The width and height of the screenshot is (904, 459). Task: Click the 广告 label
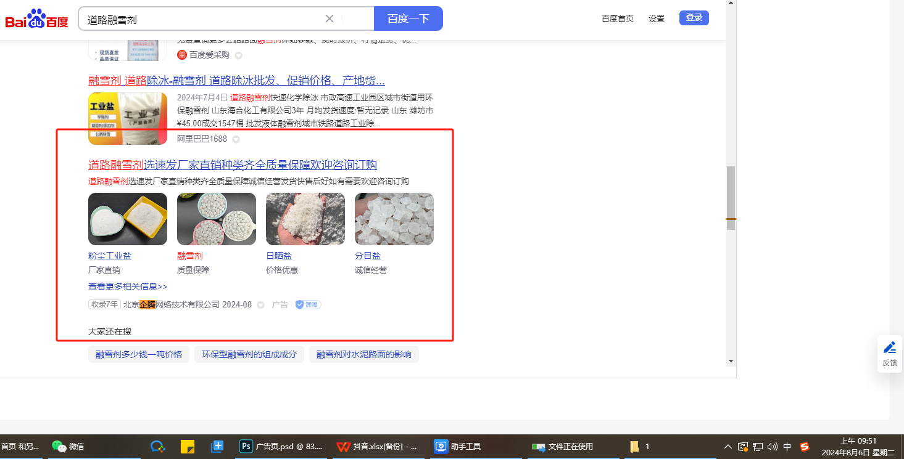click(x=280, y=304)
